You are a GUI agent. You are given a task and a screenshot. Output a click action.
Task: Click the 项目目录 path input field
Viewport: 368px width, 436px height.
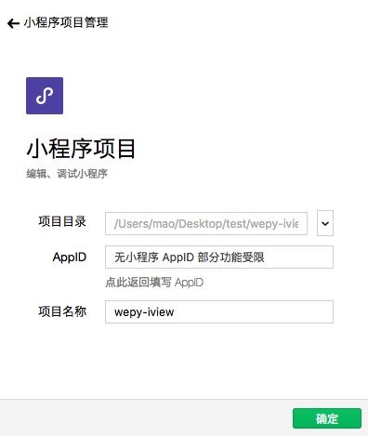tap(206, 223)
